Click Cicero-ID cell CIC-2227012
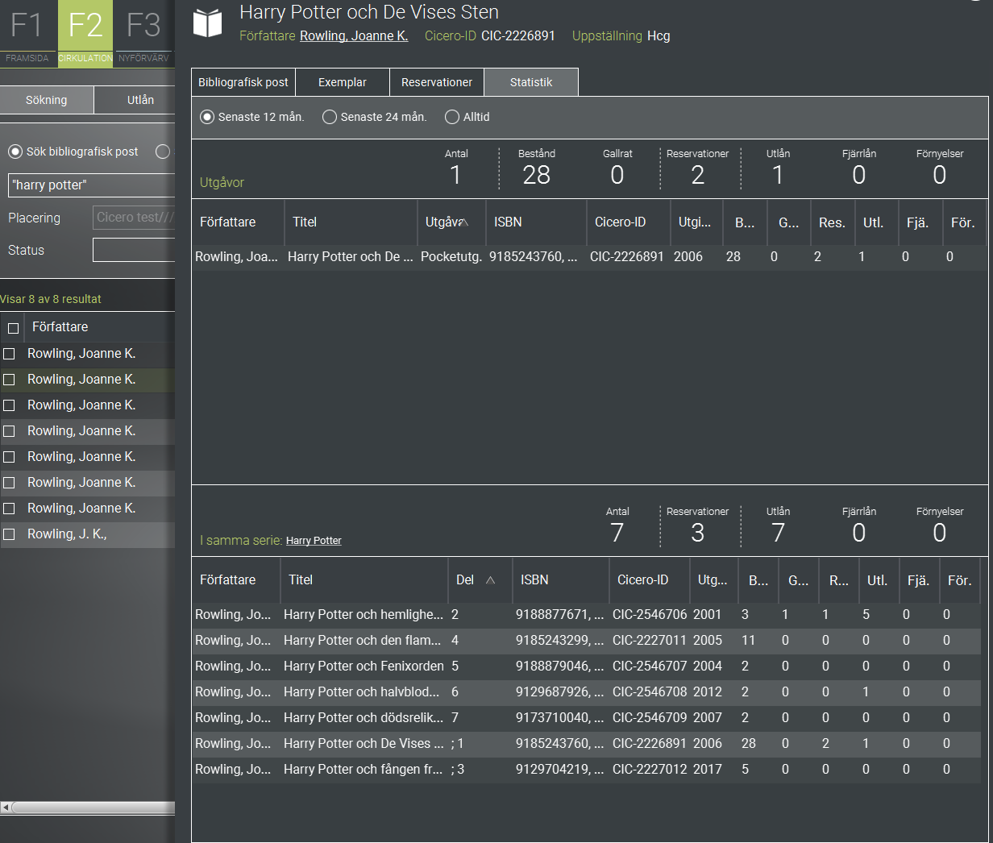 click(650, 769)
